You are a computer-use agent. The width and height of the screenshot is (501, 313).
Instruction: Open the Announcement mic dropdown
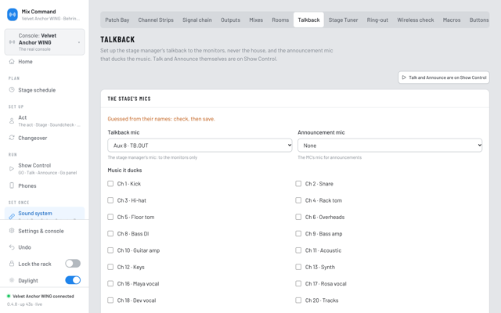(x=390, y=146)
